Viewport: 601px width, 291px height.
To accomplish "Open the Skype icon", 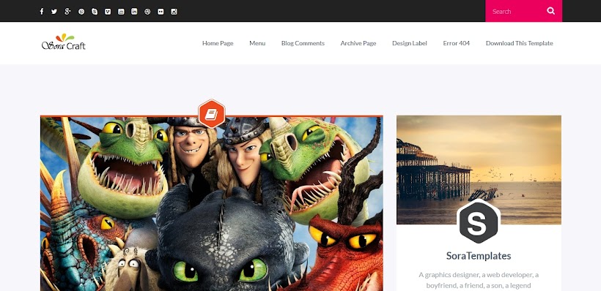I will click(95, 12).
